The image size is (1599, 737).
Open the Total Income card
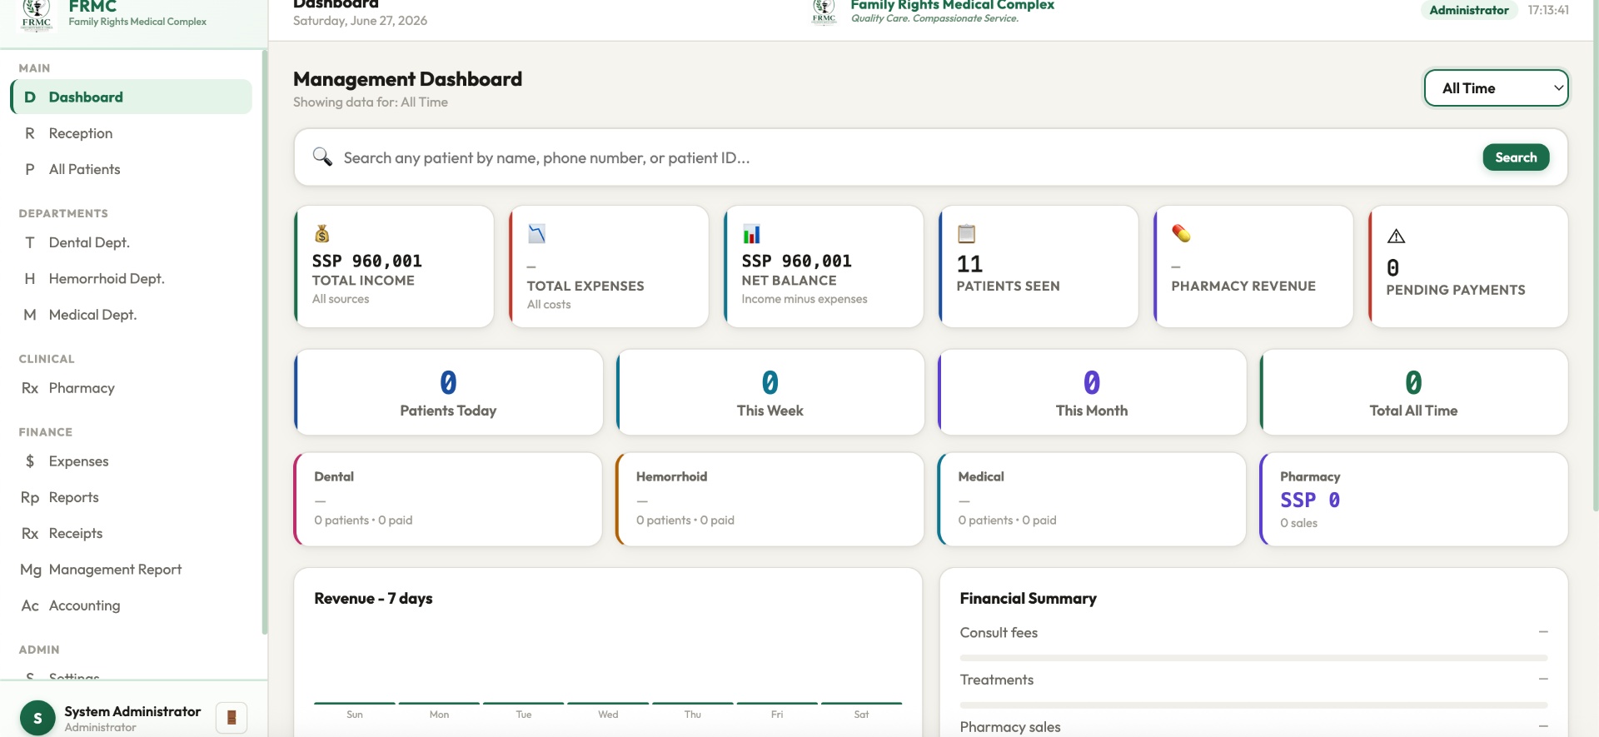tap(394, 266)
